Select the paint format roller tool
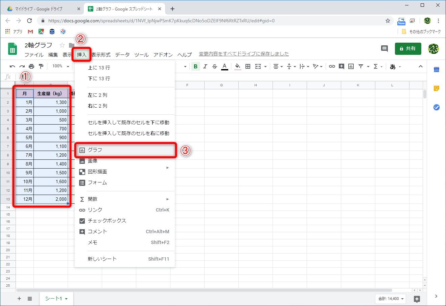 click(x=41, y=66)
